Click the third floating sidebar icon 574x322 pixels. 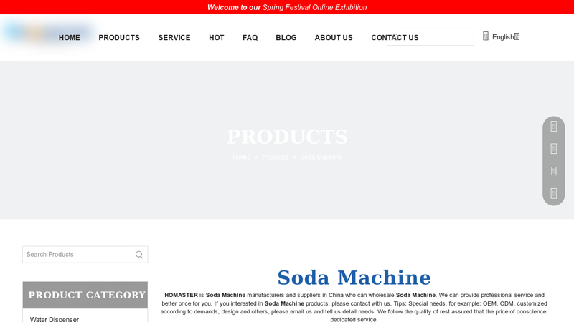pos(553,171)
